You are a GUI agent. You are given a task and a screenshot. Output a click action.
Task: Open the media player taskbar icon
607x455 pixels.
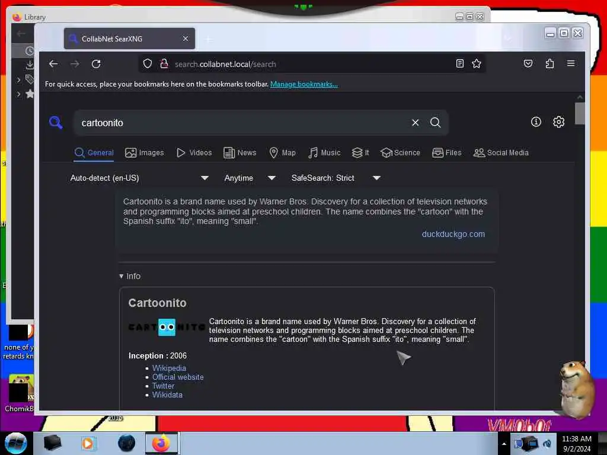click(x=88, y=443)
